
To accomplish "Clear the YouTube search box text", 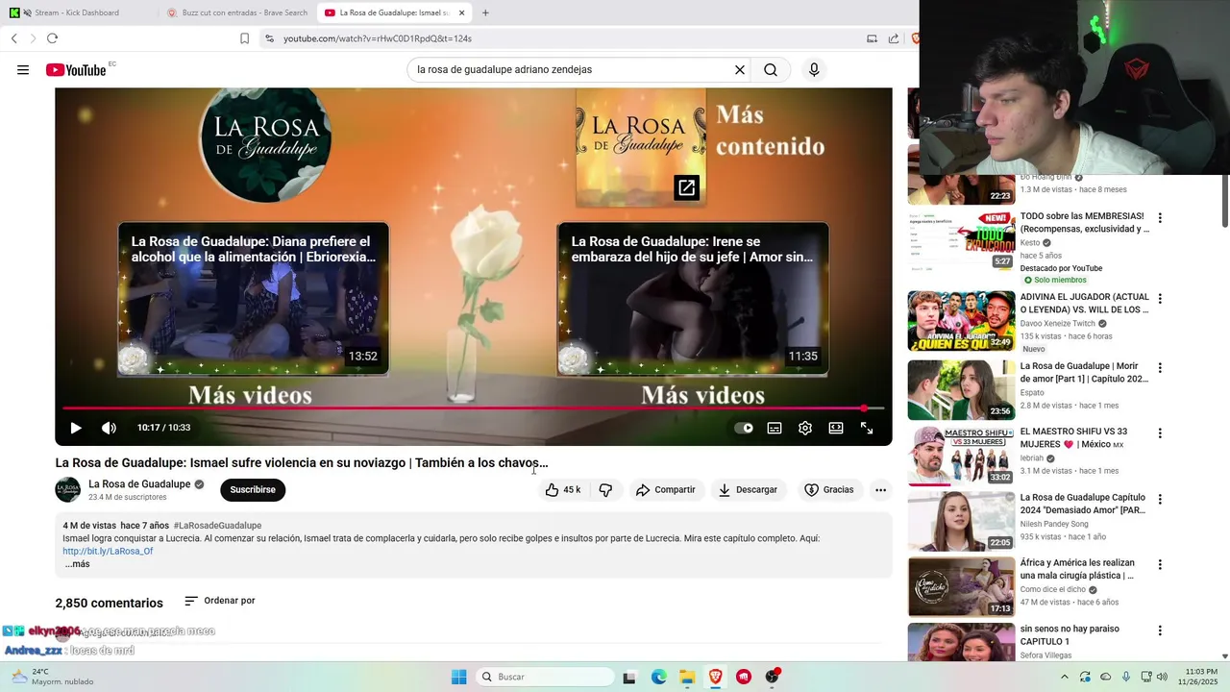I will [740, 70].
